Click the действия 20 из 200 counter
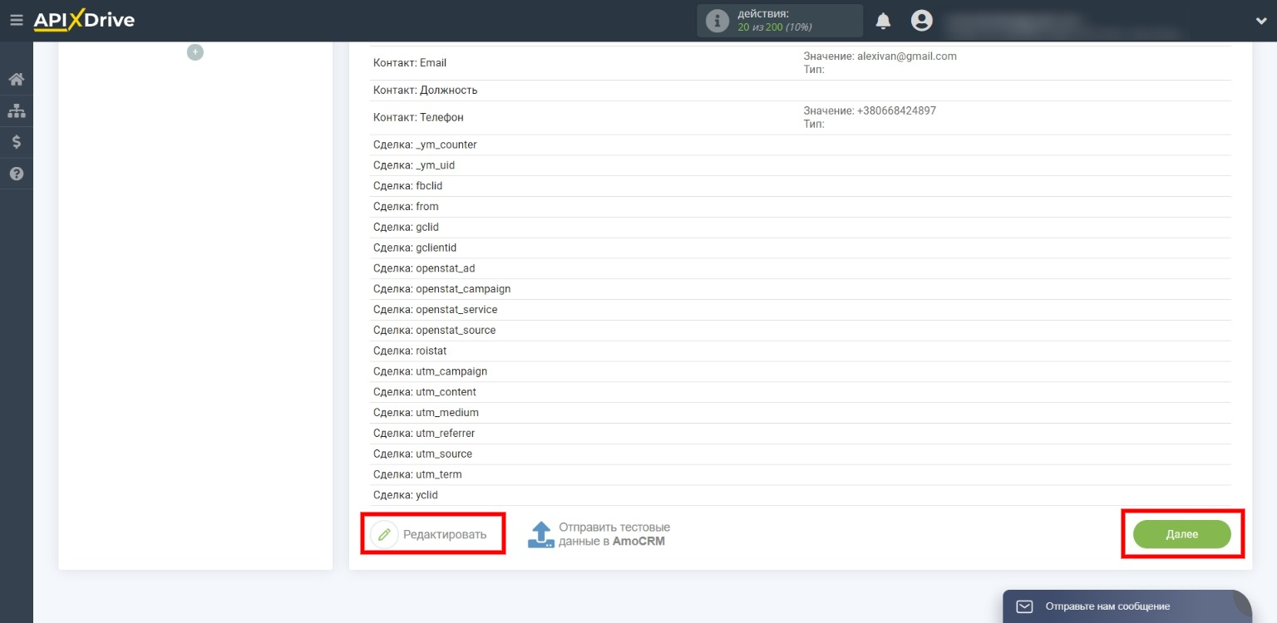This screenshot has width=1277, height=623. 780,21
